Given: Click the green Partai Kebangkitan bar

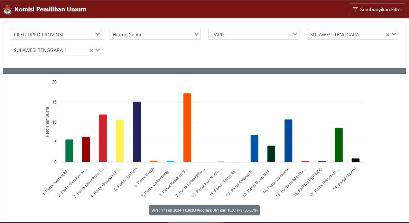Looking at the screenshot, I should (69, 151).
